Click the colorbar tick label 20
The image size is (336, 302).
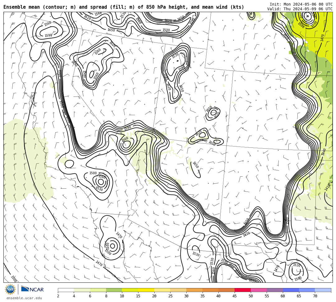(x=154, y=296)
